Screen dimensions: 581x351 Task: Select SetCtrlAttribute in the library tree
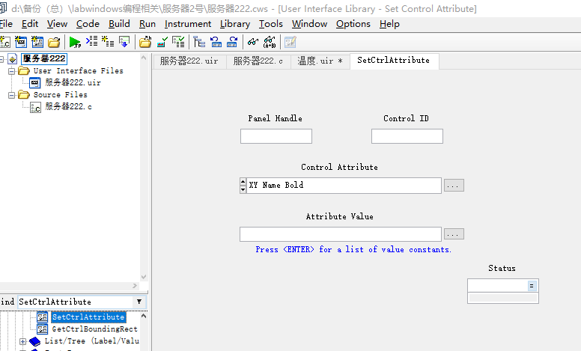coord(88,317)
